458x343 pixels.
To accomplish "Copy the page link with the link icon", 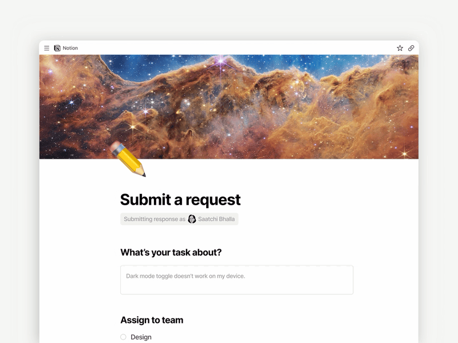I will coord(411,48).
